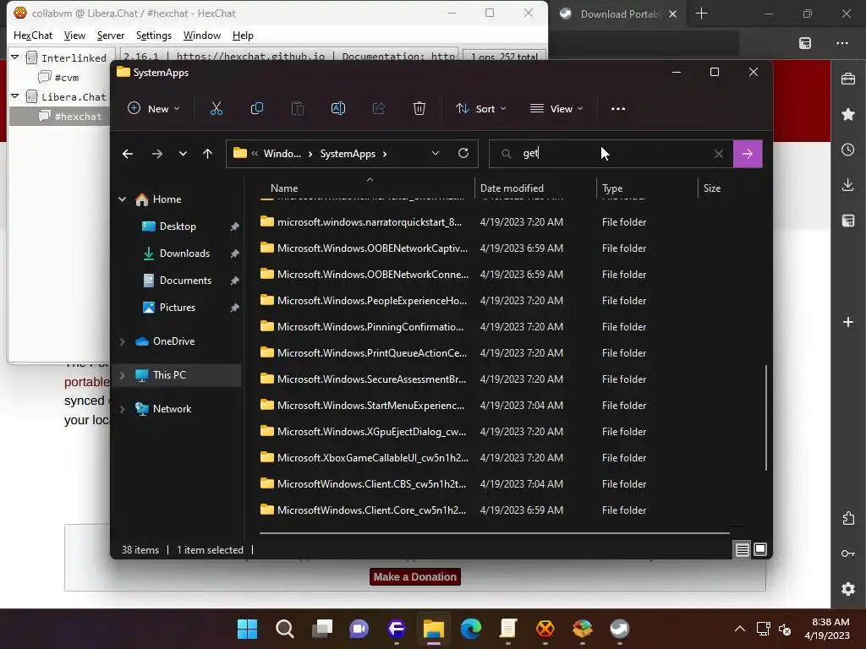Open HexChat's Window menu
The width and height of the screenshot is (866, 649).
[201, 35]
